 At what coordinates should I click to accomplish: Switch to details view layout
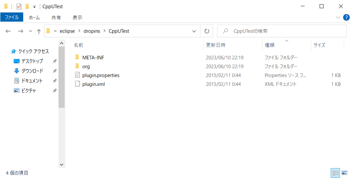[x=335, y=173]
